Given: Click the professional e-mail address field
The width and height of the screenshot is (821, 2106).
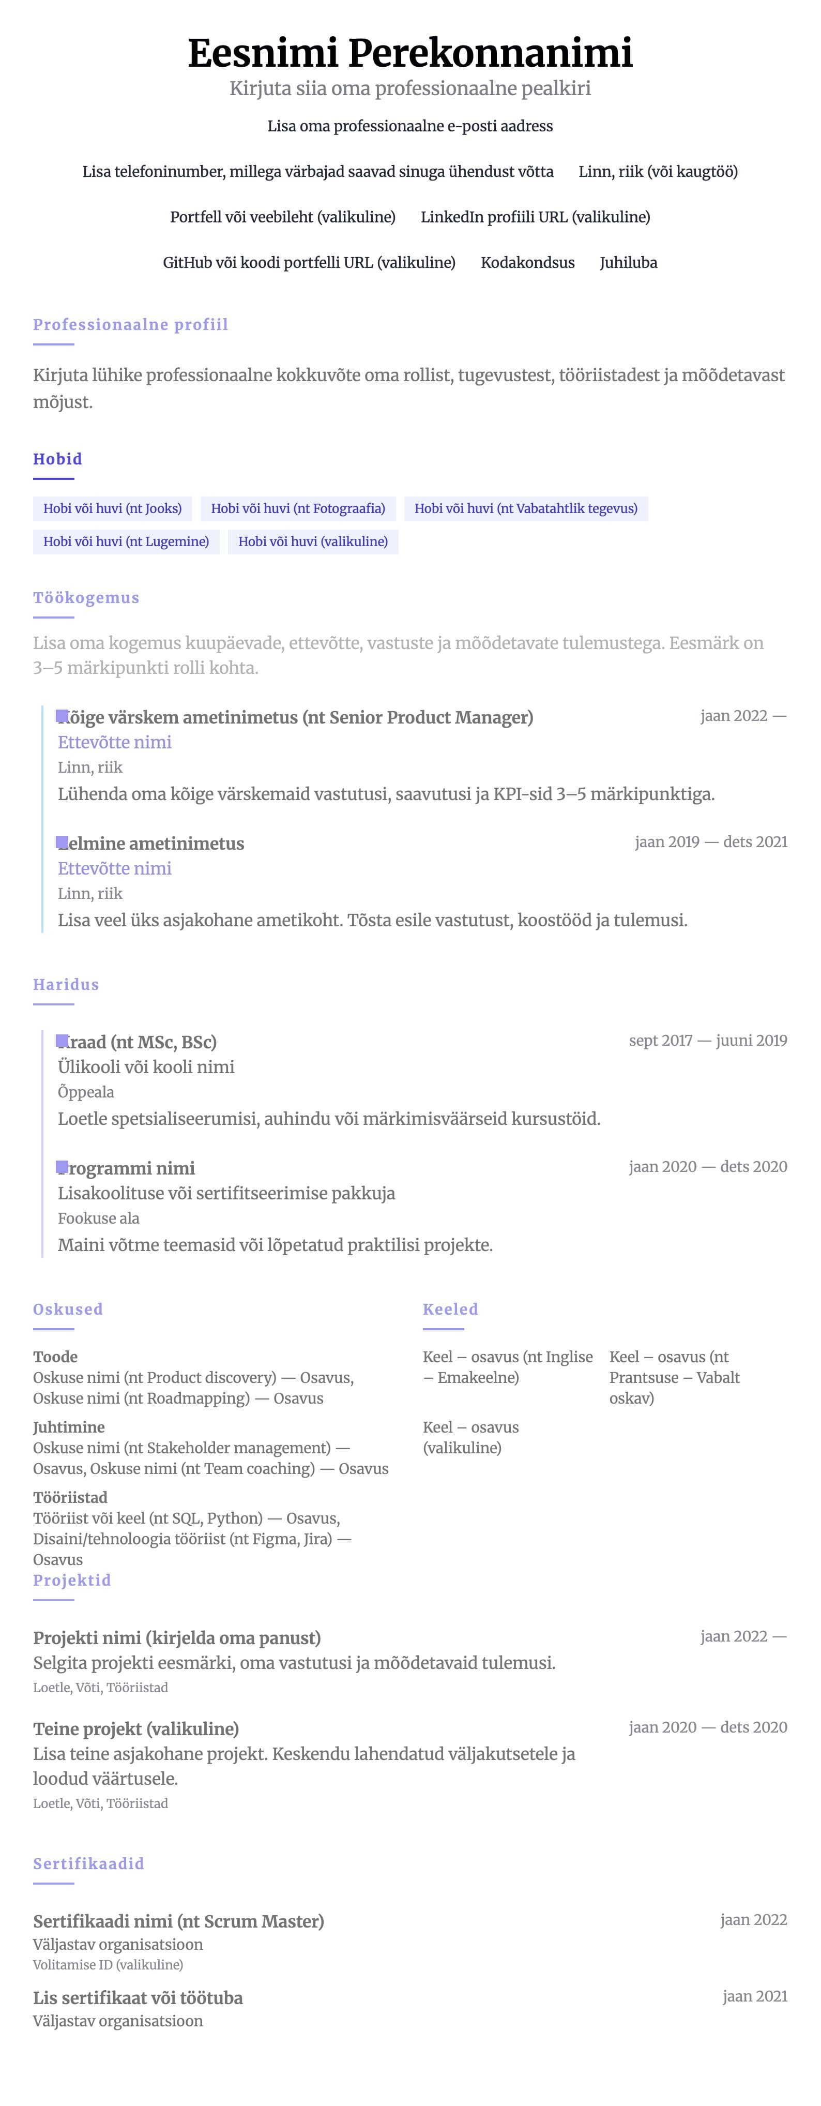Looking at the screenshot, I should 410,126.
